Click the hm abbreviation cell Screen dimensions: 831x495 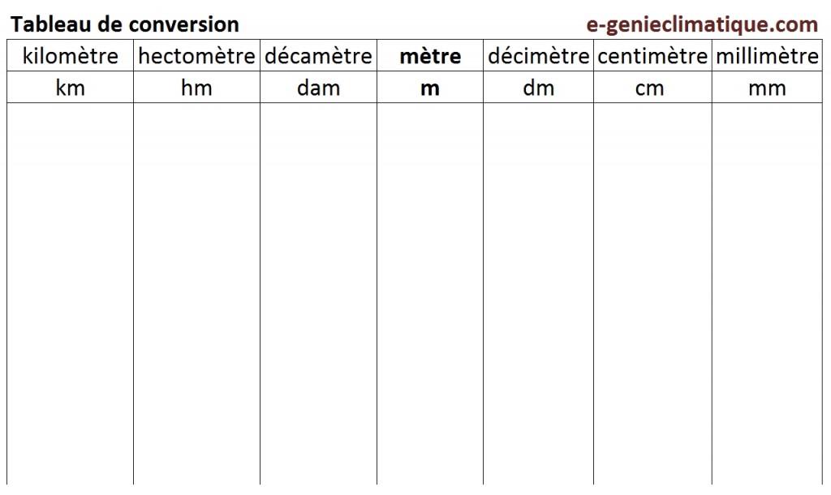point(197,88)
